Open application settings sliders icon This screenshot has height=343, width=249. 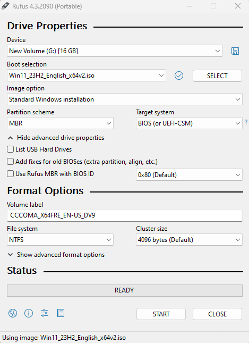coord(45,313)
